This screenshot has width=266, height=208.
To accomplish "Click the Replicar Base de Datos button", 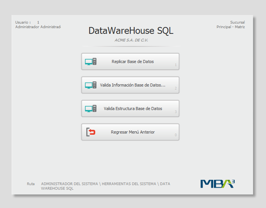I will pyautogui.click(x=130, y=62).
